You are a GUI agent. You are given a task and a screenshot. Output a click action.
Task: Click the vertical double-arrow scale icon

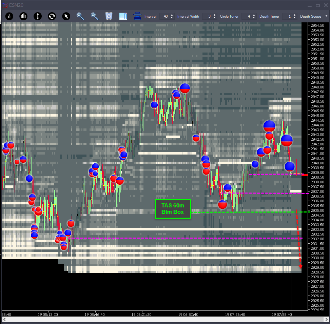pos(38,16)
